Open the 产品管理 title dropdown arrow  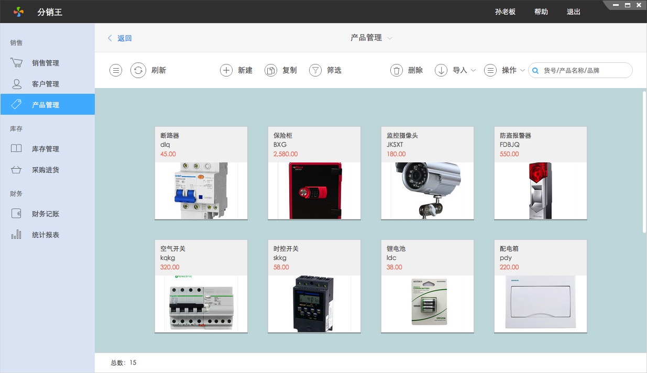(389, 38)
